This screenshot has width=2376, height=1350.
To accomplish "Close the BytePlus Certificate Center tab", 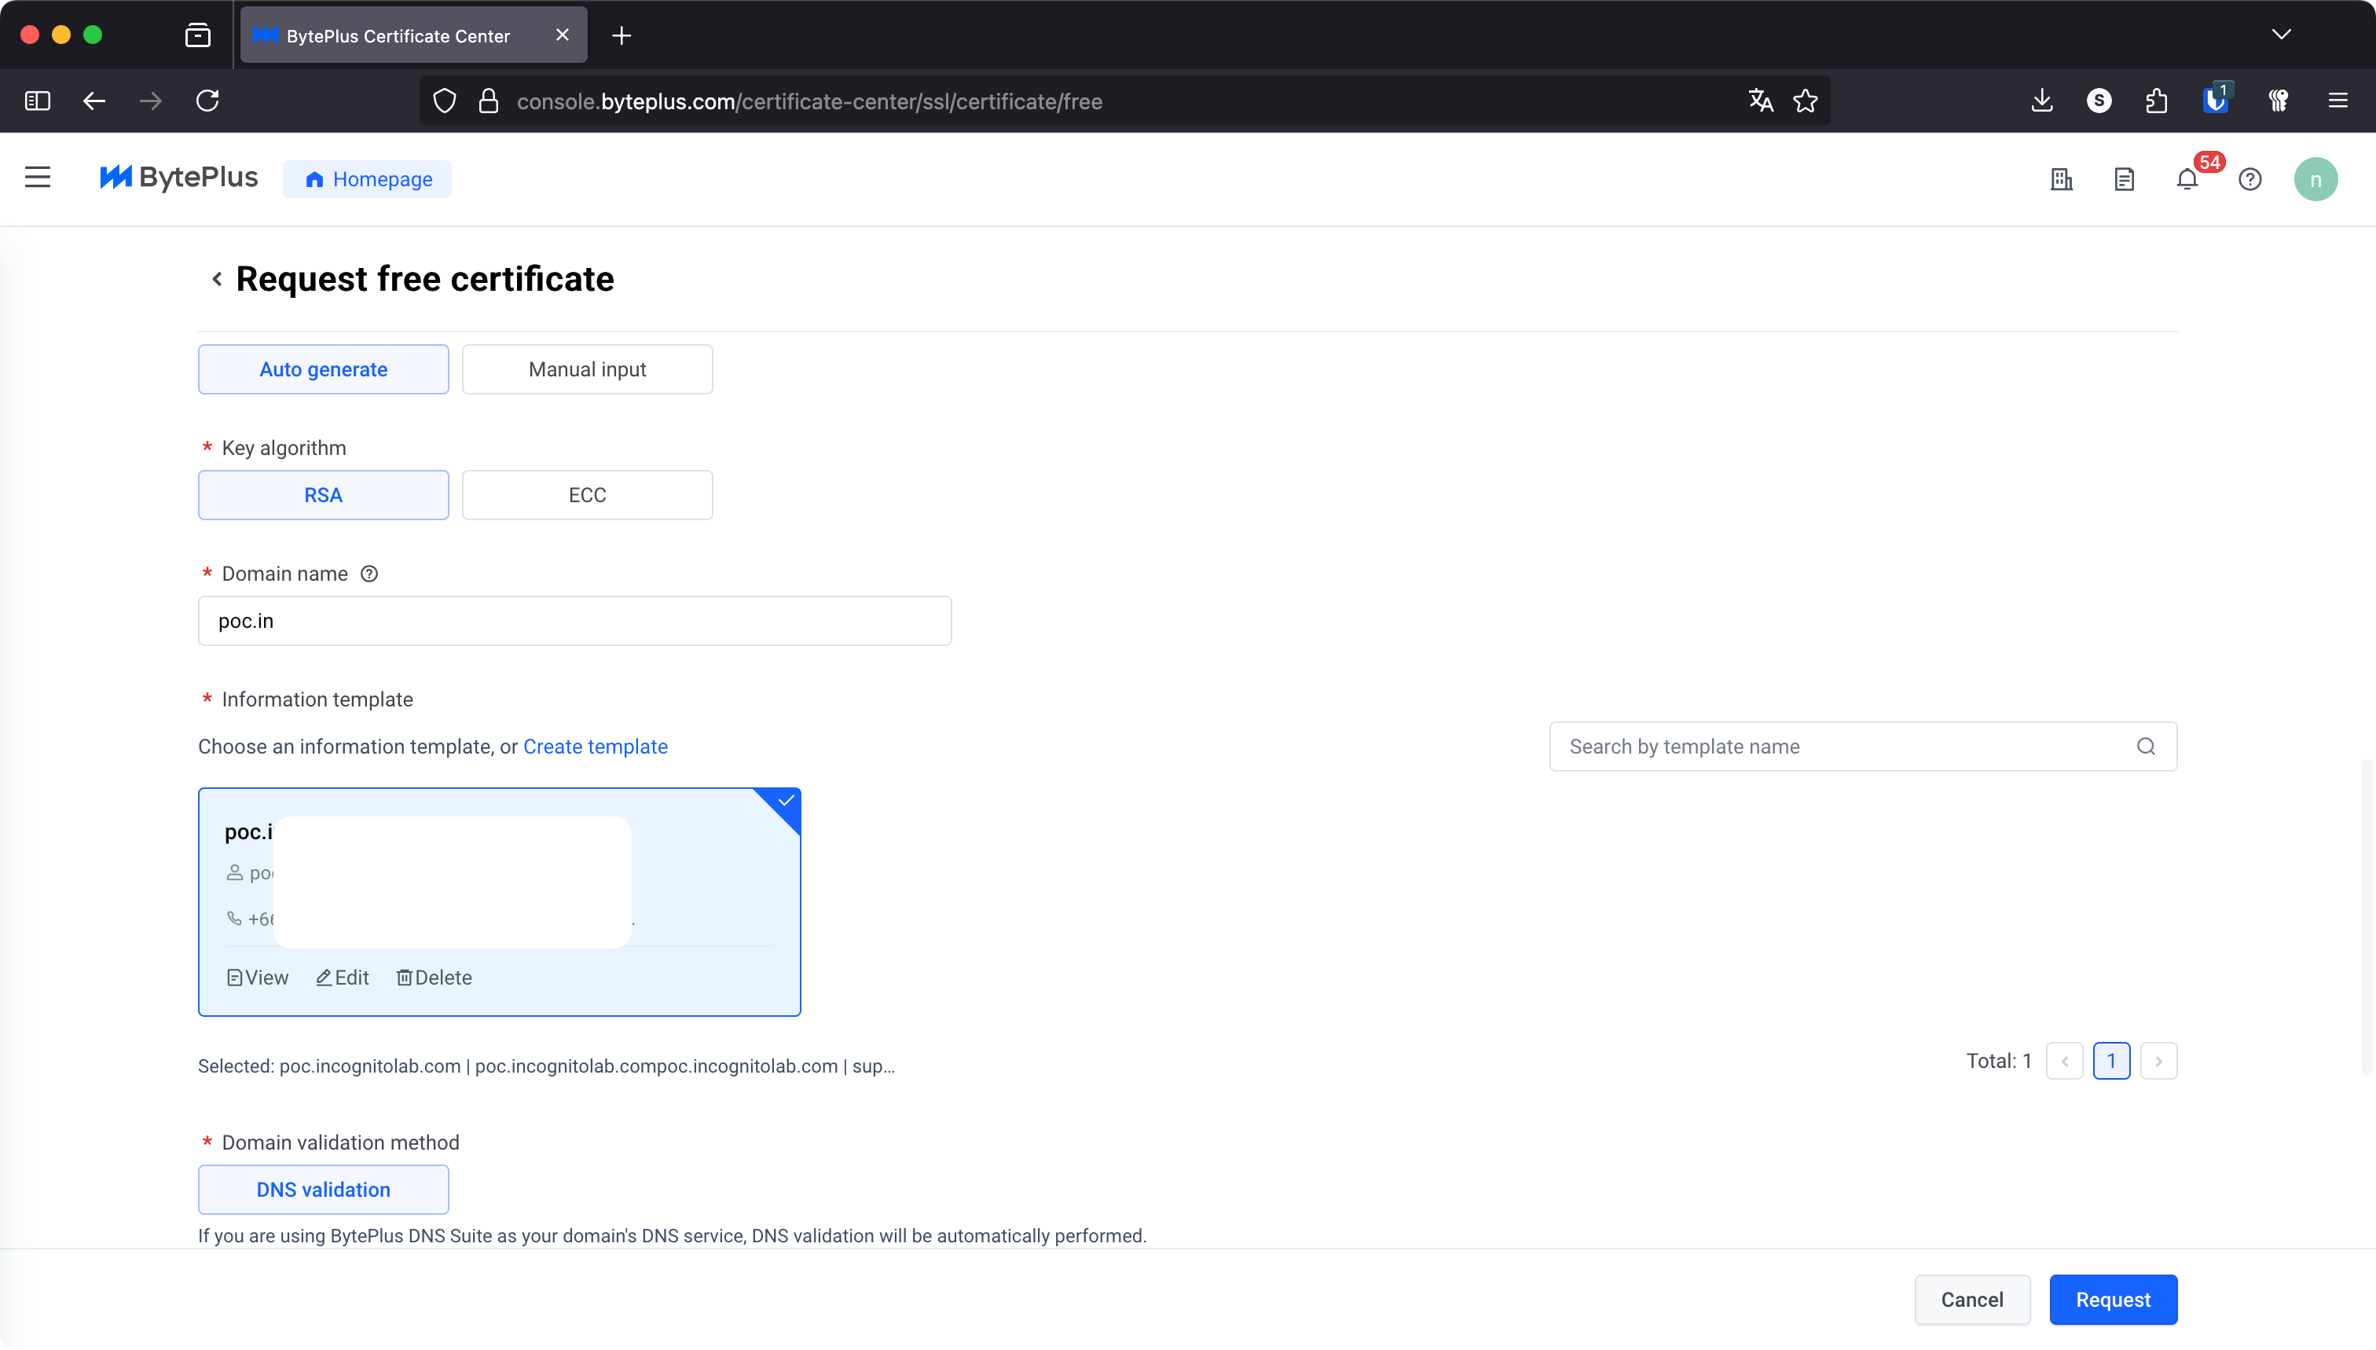I will [x=562, y=35].
